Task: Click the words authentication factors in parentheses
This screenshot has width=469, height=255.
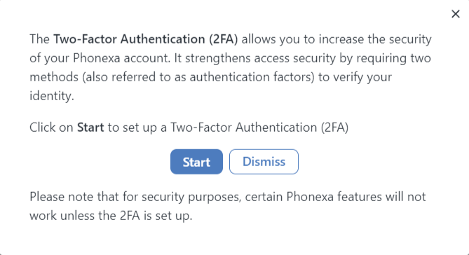Action: (251, 77)
